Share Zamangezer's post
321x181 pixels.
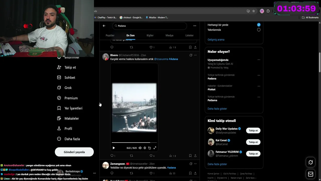point(195,173)
